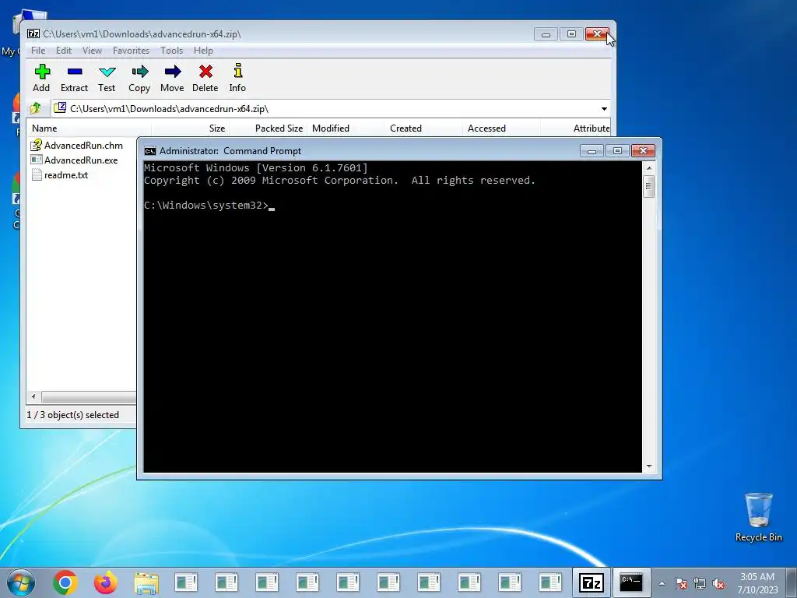Launch Firefox from the taskbar
797x598 pixels.
(105, 582)
